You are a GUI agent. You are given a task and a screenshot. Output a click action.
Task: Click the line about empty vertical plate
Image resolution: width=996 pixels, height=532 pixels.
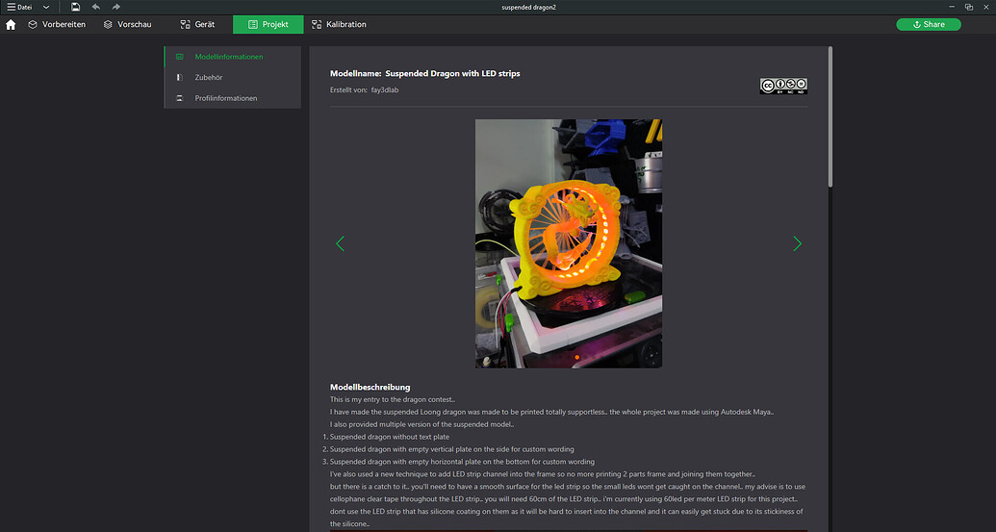[x=451, y=449]
